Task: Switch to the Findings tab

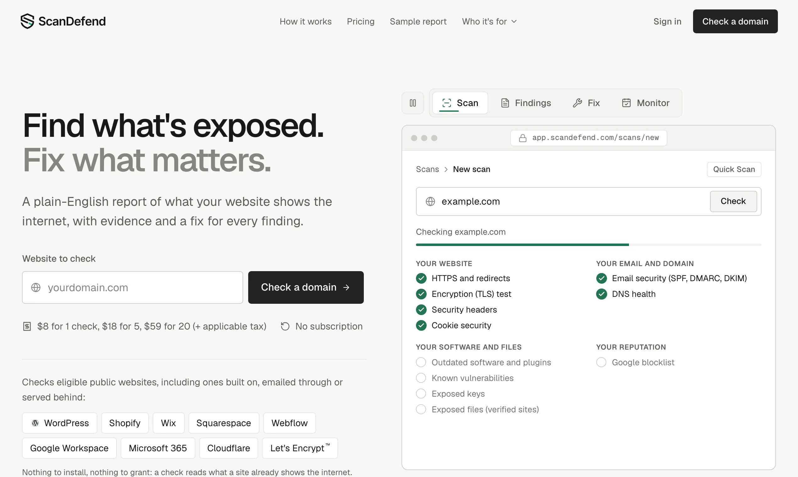Action: (526, 103)
